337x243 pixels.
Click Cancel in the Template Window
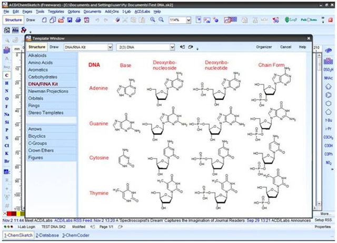click(x=286, y=47)
